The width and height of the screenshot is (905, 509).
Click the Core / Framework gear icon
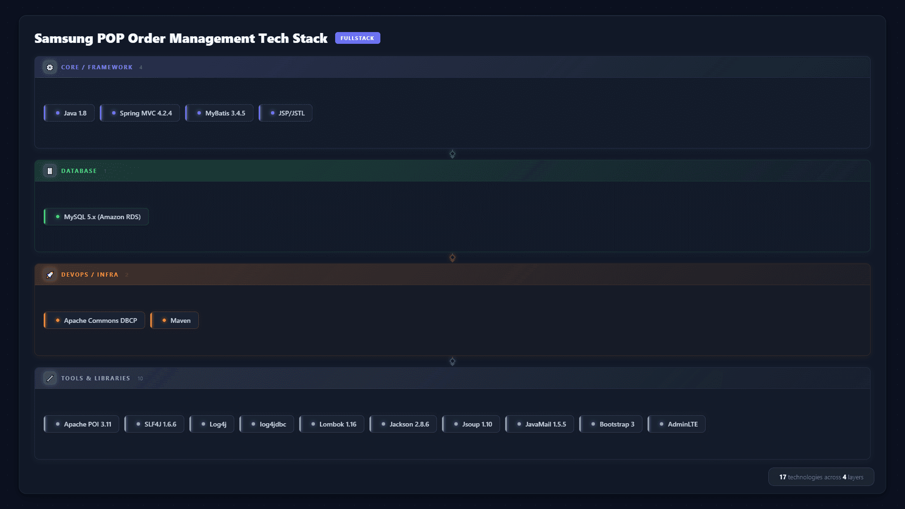coord(49,67)
